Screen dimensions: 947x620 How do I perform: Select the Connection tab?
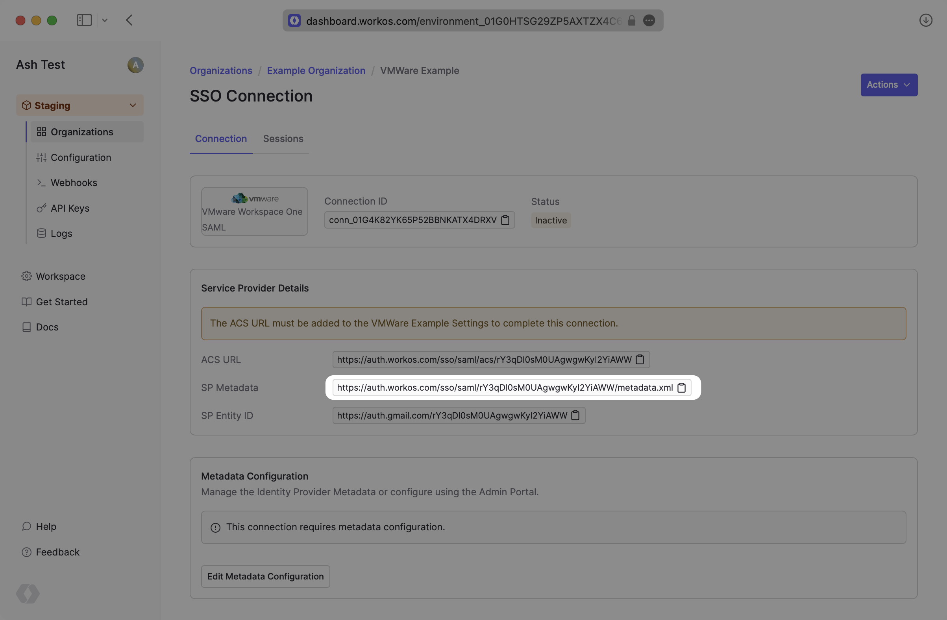(221, 139)
